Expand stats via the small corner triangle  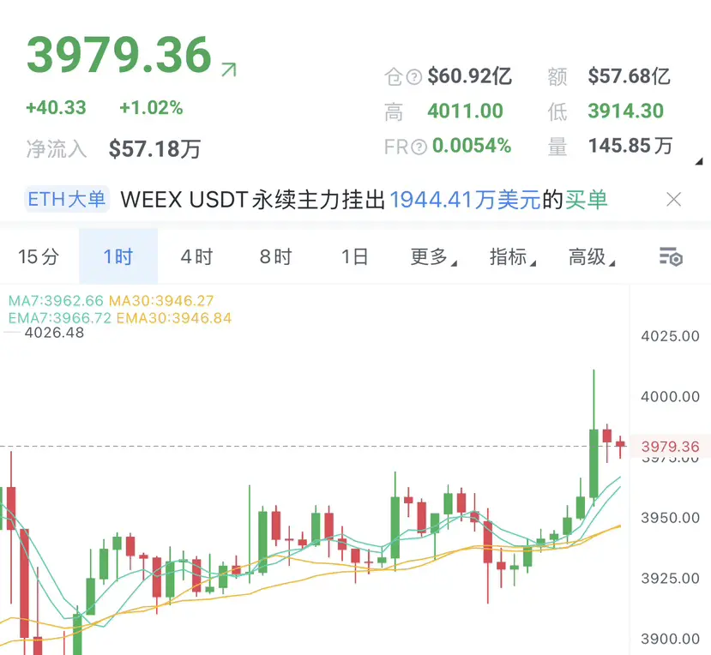click(699, 161)
